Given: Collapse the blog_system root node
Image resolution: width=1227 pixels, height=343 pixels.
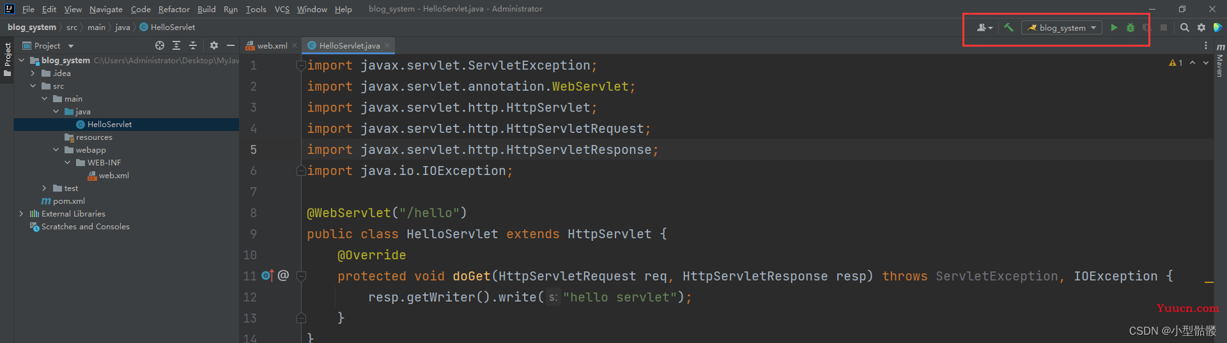Looking at the screenshot, I should [x=21, y=60].
